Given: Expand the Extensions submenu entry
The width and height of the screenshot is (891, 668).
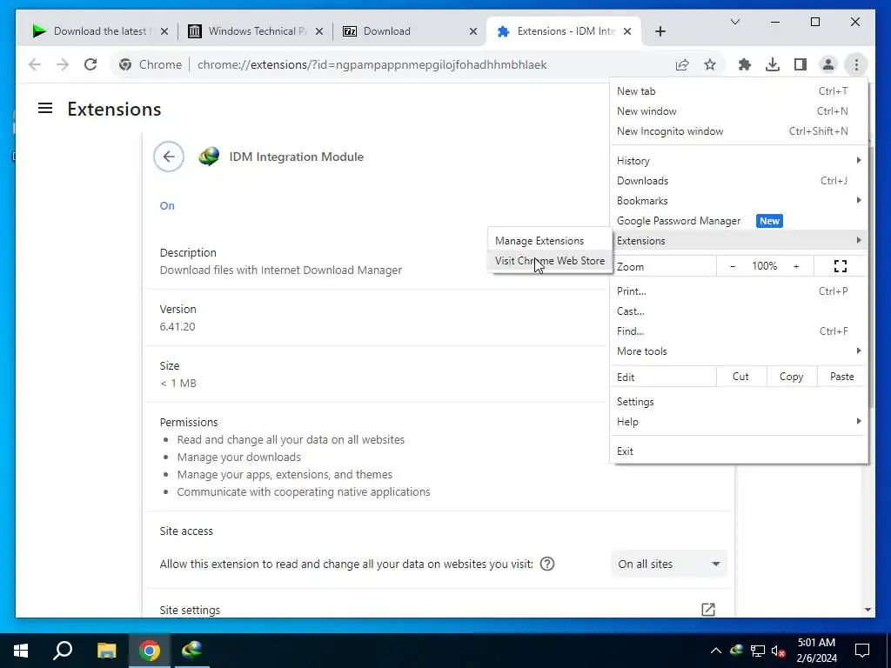Looking at the screenshot, I should pos(739,241).
